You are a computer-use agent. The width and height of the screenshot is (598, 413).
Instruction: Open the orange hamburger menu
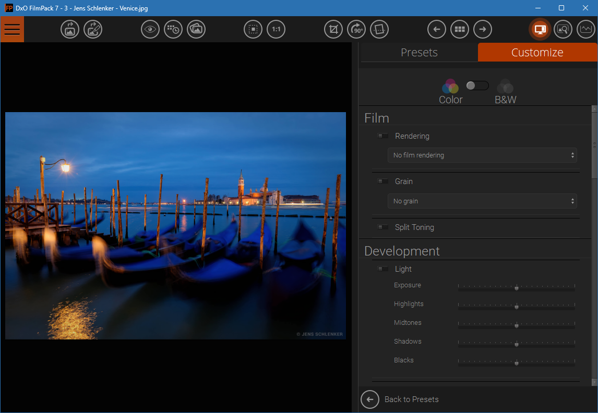[x=12, y=29]
